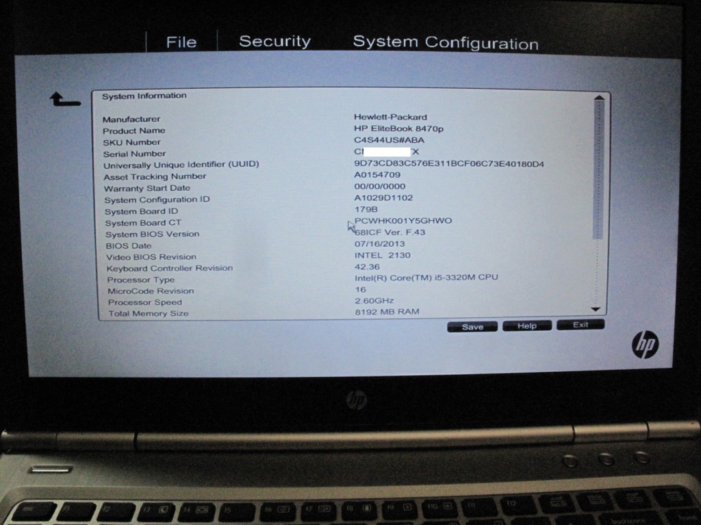
Task: Click the Universally Unique Identifier (UUID) label
Action: (181, 165)
